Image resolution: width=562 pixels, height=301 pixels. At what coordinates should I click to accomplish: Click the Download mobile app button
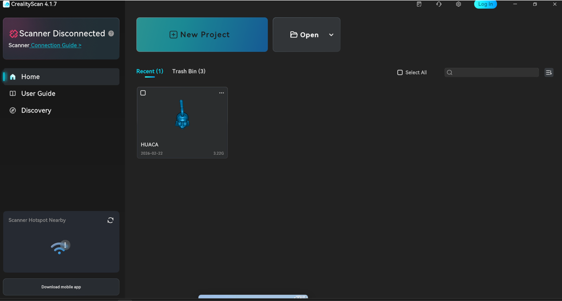tap(61, 287)
